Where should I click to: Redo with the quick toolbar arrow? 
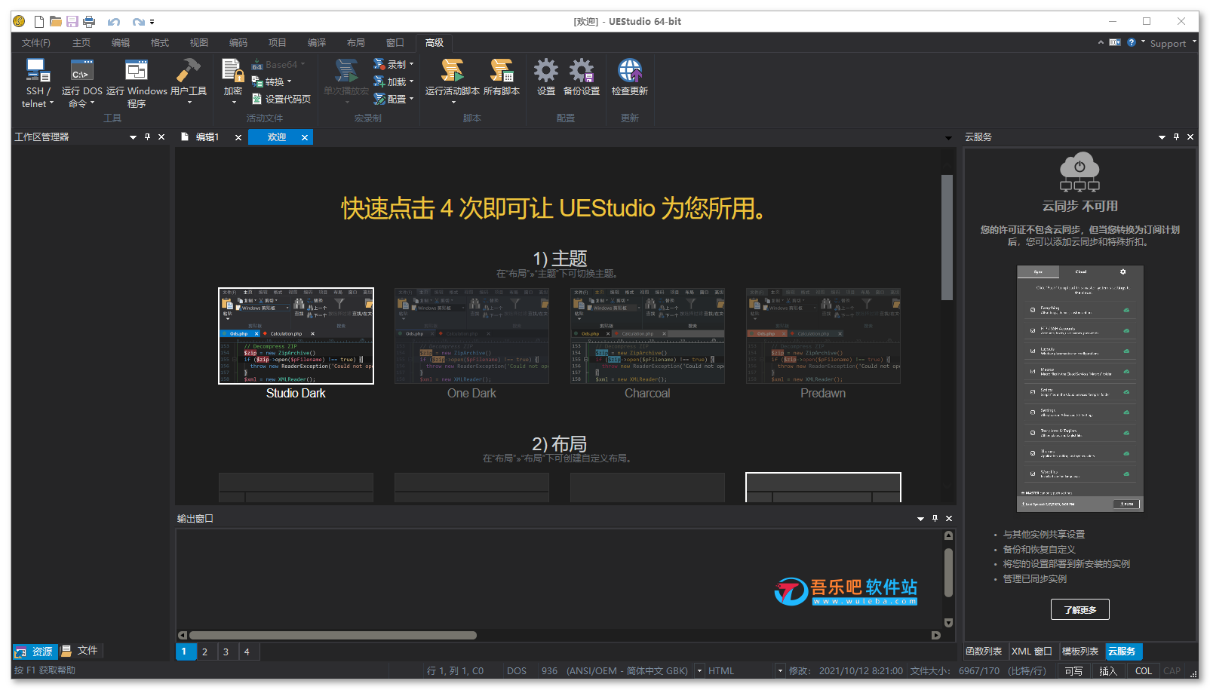138,22
